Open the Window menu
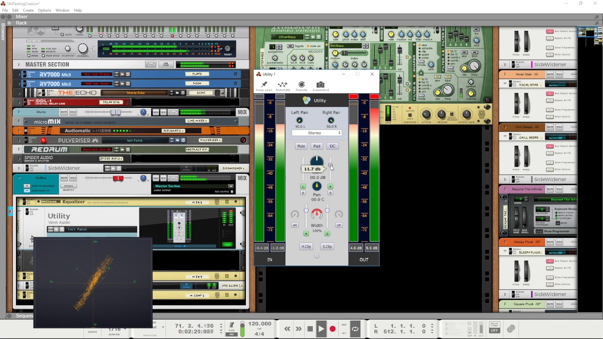The image size is (603, 339). [62, 10]
